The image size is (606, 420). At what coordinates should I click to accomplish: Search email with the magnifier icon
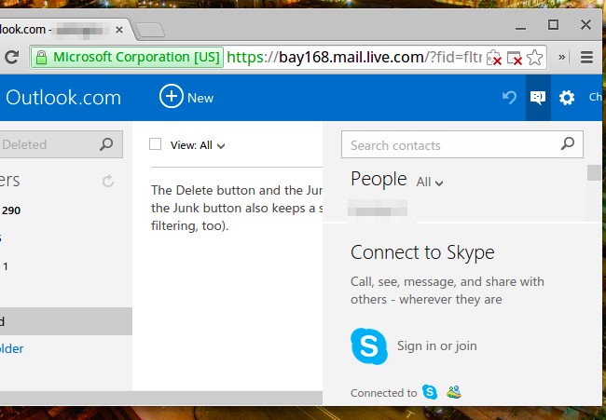click(x=106, y=144)
